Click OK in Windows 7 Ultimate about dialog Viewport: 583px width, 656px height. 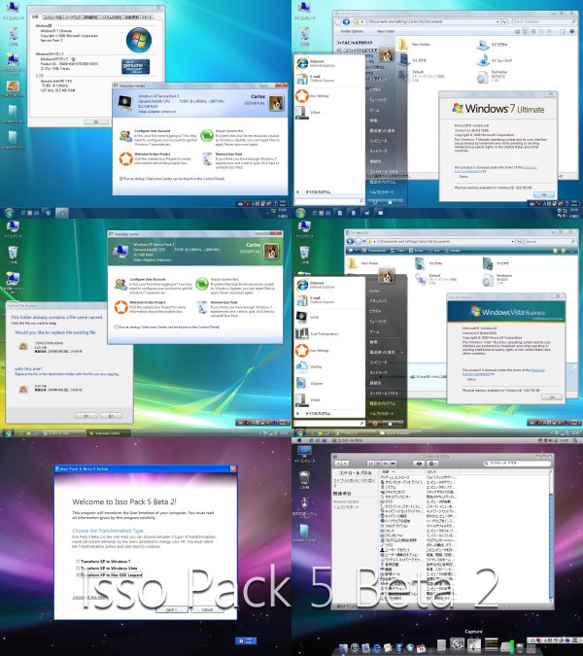pos(544,195)
